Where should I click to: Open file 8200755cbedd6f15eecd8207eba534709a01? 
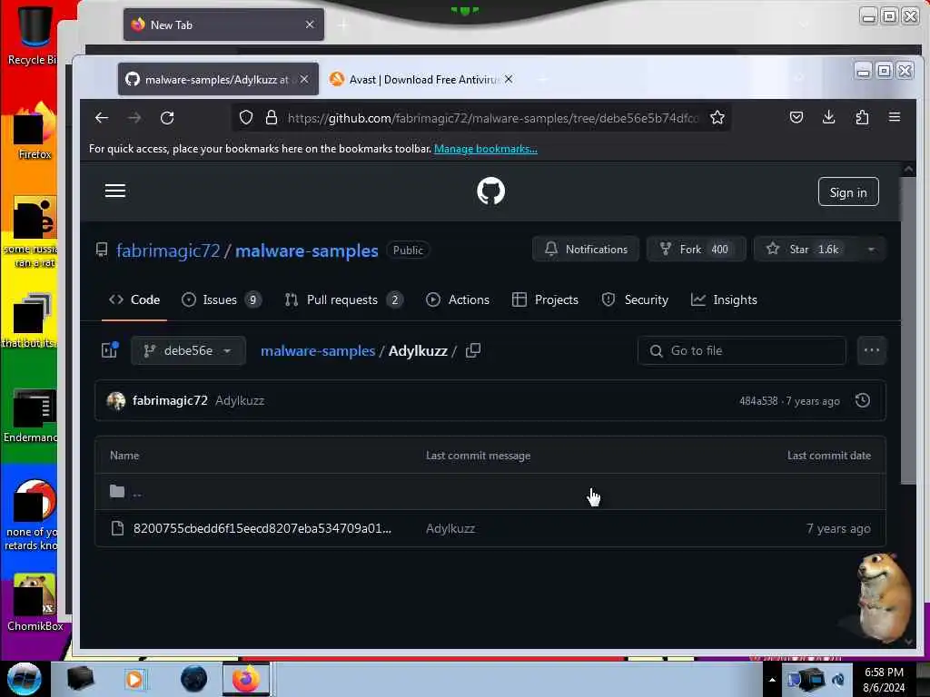coord(262,529)
